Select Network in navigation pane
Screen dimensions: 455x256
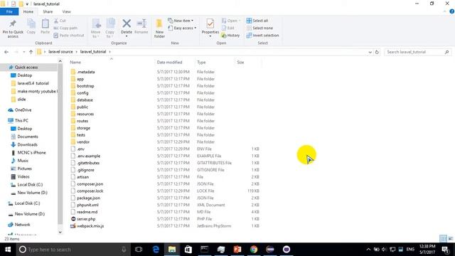tap(22, 225)
